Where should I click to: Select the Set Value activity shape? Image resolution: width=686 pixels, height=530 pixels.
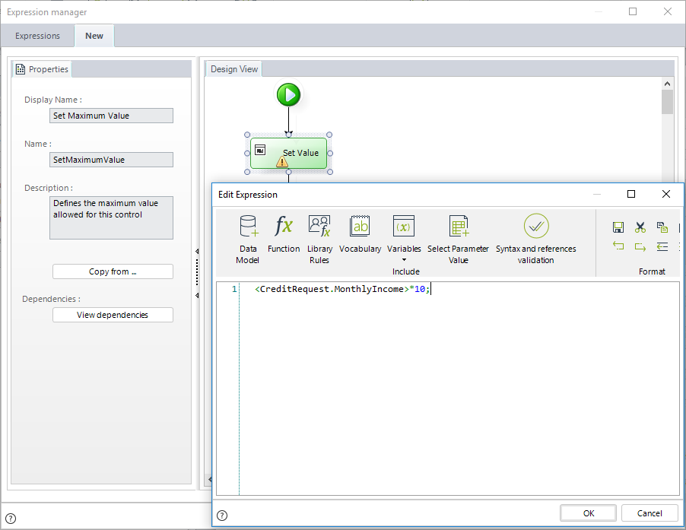tap(289, 153)
